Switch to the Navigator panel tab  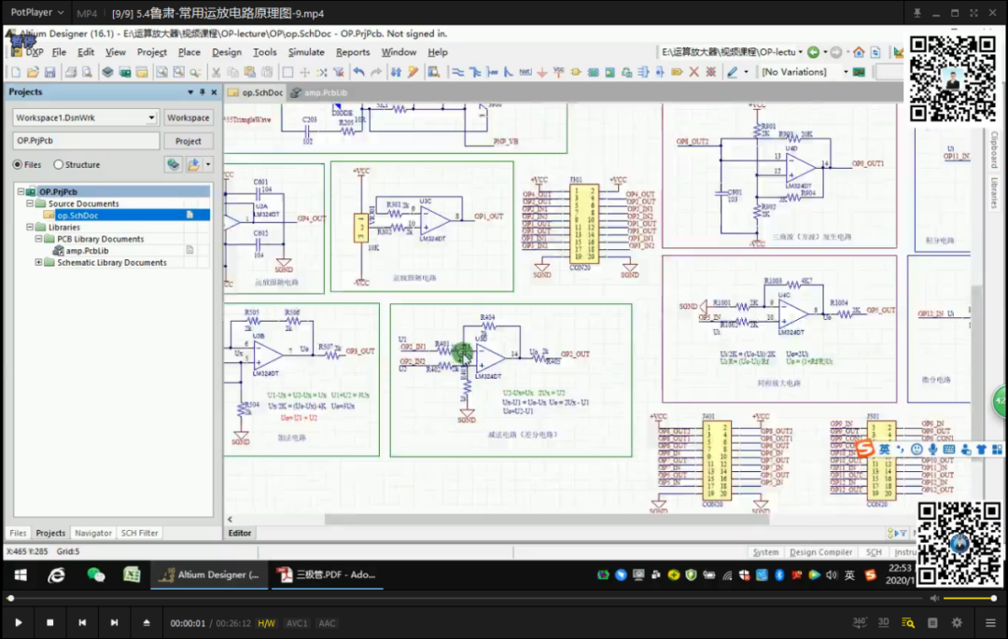[93, 533]
